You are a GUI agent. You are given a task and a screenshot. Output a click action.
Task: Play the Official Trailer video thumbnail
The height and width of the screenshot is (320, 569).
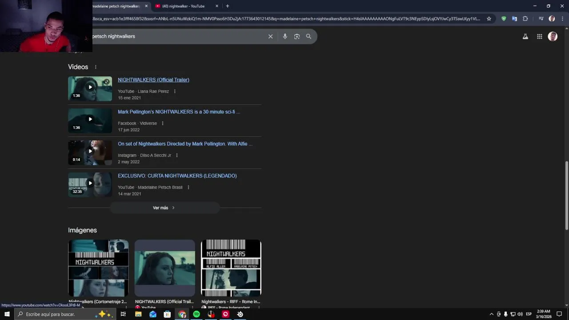tap(90, 88)
